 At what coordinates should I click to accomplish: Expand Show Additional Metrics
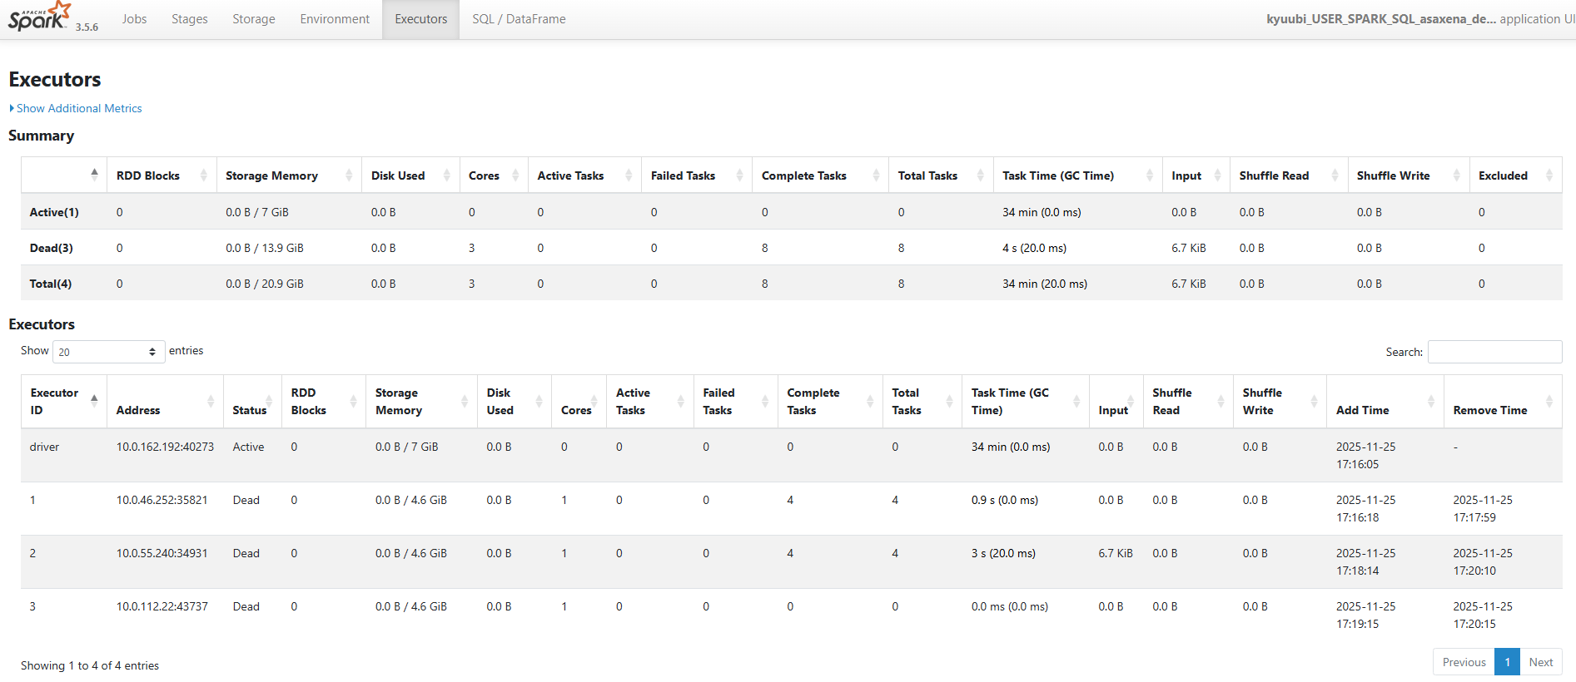[76, 108]
